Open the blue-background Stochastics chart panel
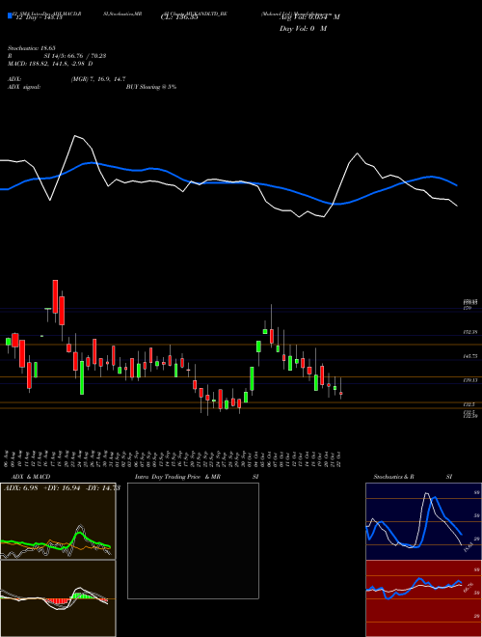The width and height of the screenshot is (482, 637). pos(423,521)
